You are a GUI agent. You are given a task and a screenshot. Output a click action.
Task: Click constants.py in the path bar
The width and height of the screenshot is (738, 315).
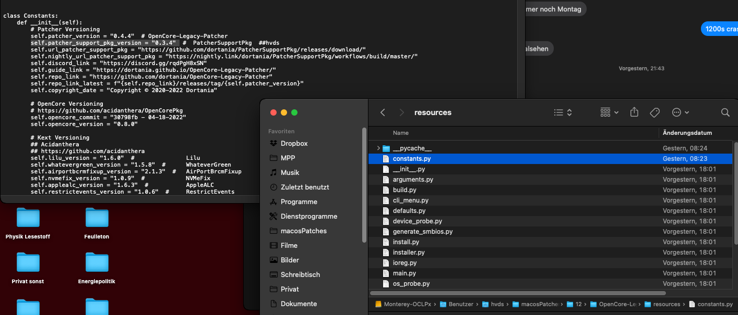point(710,305)
